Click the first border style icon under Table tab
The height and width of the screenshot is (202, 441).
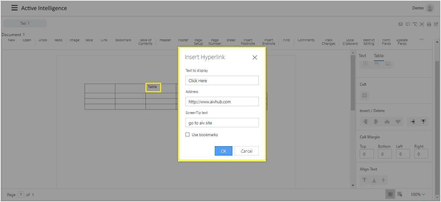pos(365,64)
